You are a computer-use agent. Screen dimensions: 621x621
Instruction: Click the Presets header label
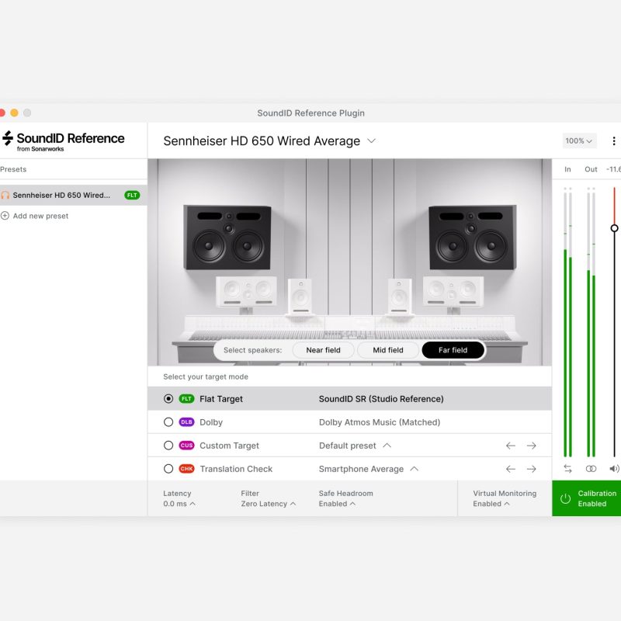tap(13, 169)
